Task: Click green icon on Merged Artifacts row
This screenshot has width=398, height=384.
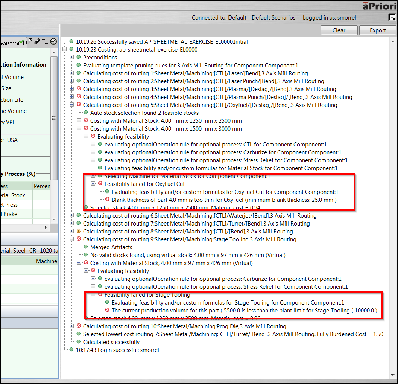Action: 86,247
